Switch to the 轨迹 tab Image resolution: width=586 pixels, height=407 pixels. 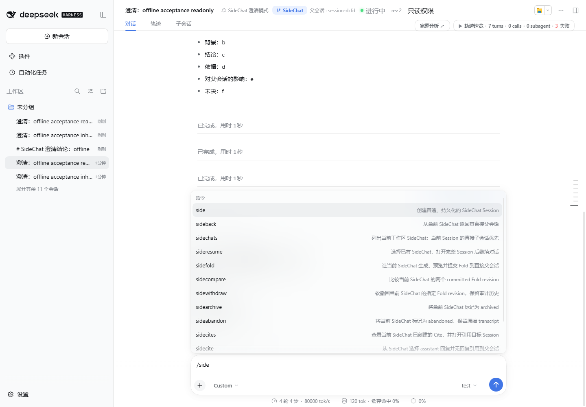(x=156, y=24)
